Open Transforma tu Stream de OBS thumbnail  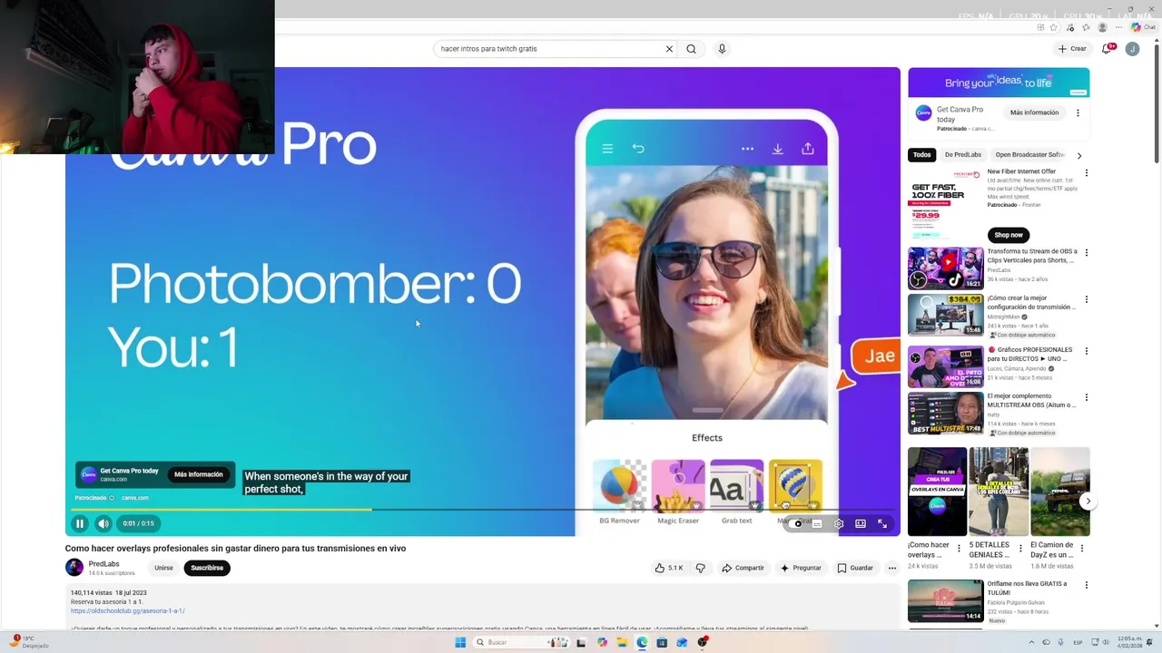[945, 268]
